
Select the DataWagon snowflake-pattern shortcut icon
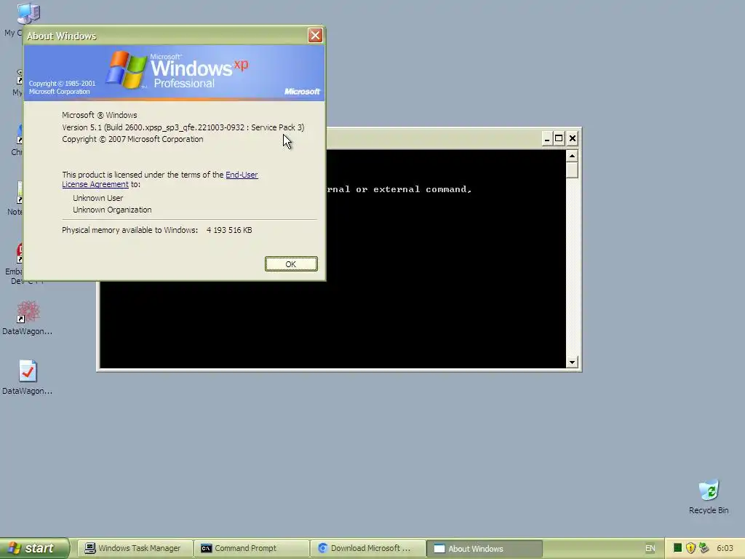28,312
